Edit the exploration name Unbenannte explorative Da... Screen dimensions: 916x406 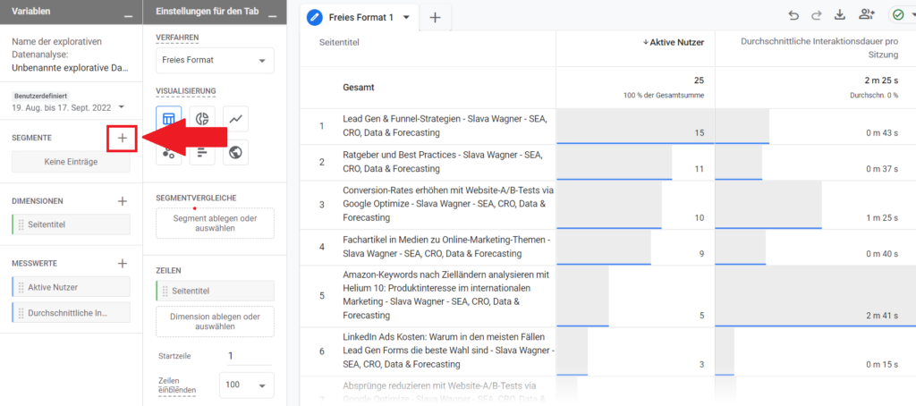click(70, 68)
